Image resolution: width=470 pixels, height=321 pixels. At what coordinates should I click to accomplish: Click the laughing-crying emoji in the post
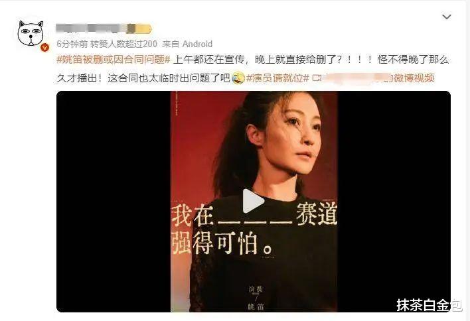pos(238,78)
